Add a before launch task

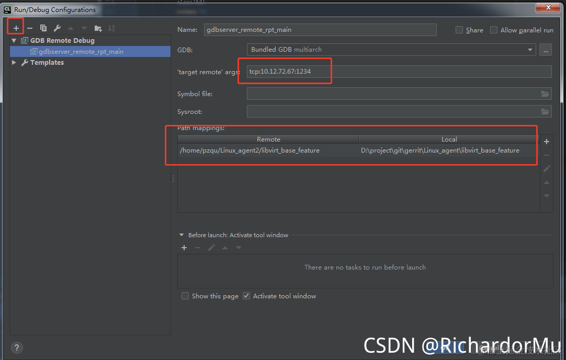click(184, 248)
